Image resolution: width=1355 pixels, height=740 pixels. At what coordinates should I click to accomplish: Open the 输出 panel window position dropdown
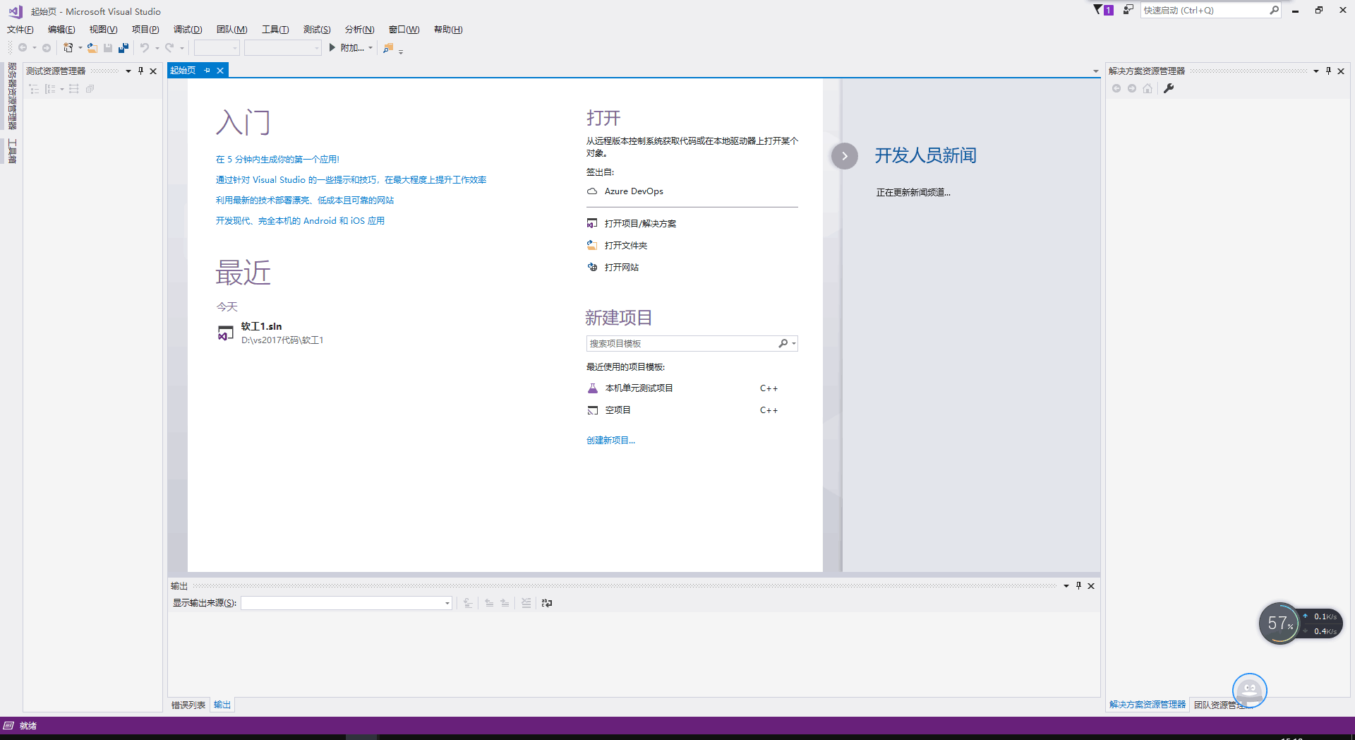tap(1066, 585)
